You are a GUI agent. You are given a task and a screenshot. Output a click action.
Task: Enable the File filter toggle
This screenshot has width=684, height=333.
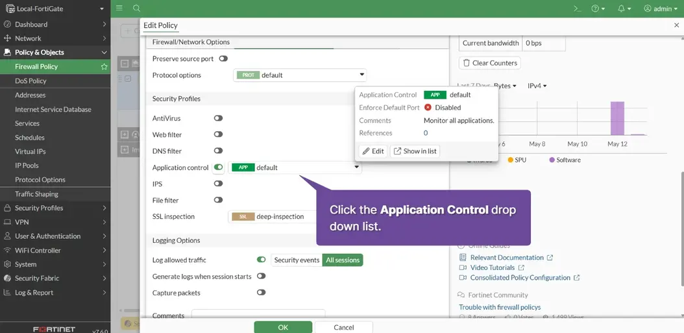click(218, 200)
